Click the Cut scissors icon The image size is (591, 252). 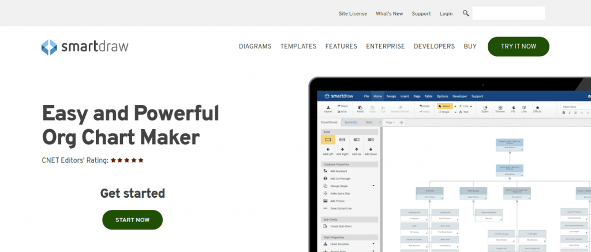[383, 108]
